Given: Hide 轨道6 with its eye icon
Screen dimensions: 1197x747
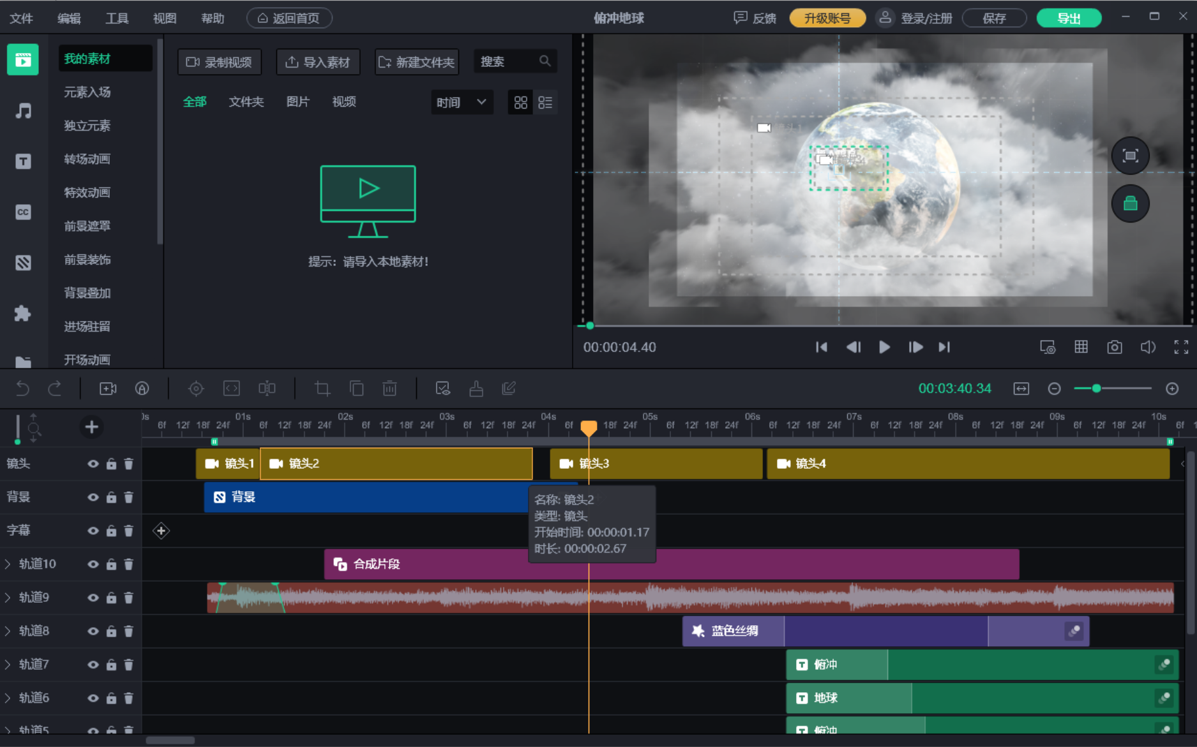Looking at the screenshot, I should tap(93, 699).
